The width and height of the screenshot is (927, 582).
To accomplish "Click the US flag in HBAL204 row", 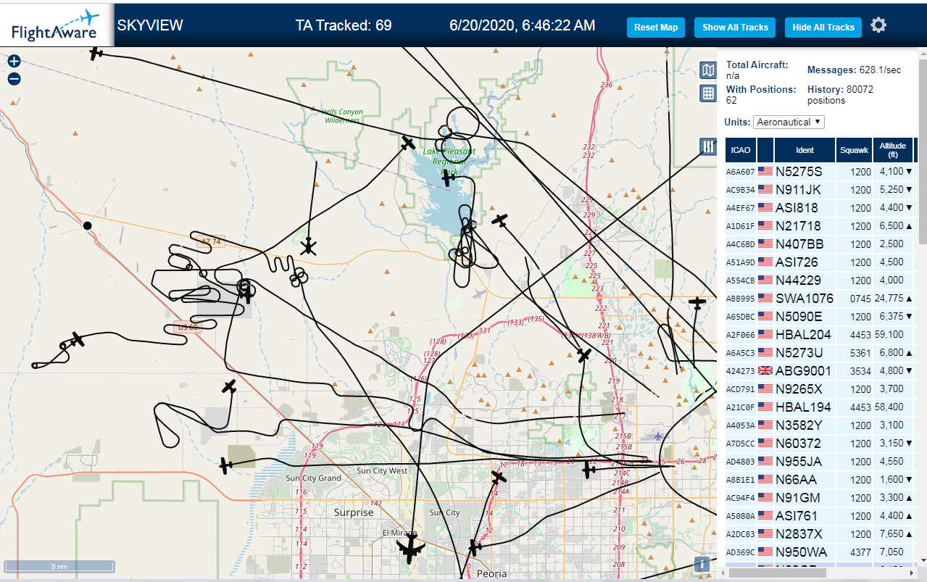I will click(765, 335).
